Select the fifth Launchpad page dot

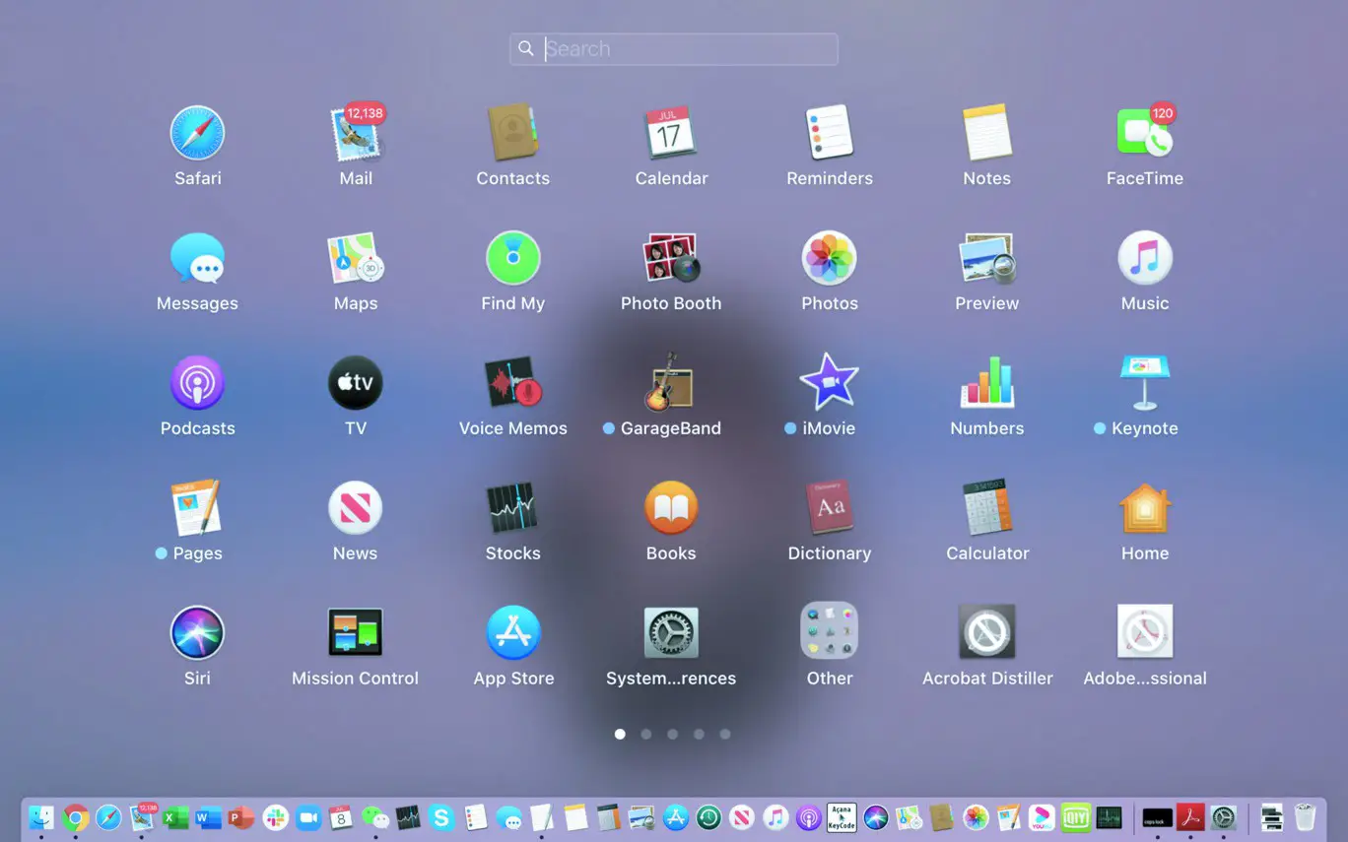click(725, 734)
